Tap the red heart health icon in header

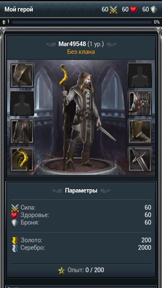[134, 9]
